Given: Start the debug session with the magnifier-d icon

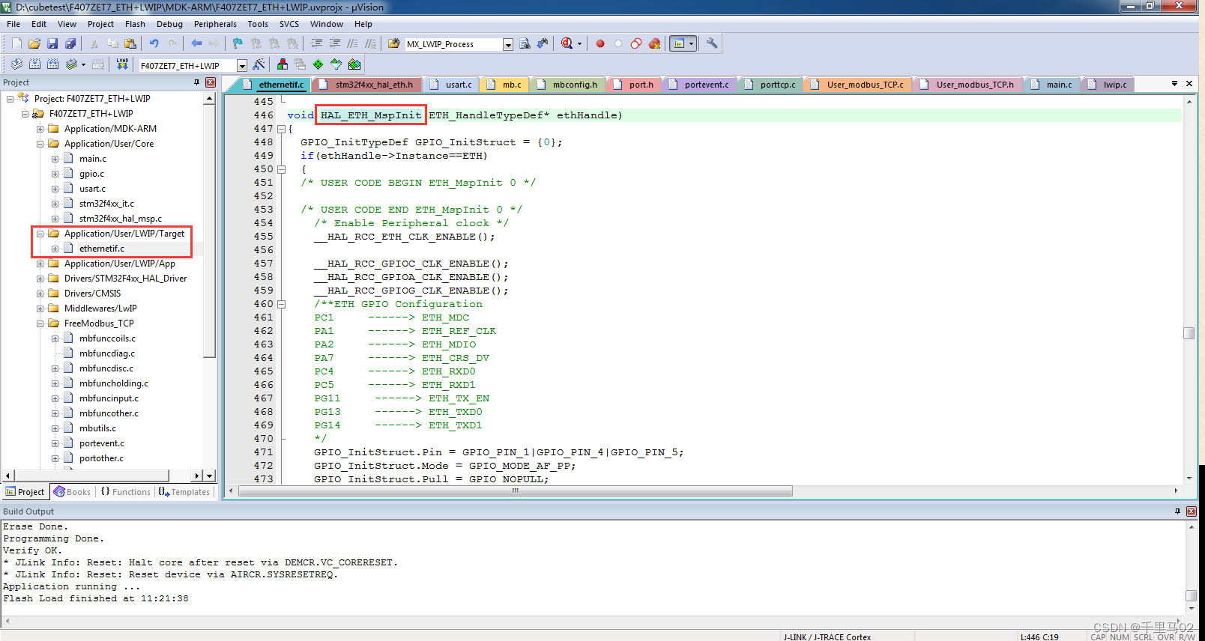Looking at the screenshot, I should 567,43.
